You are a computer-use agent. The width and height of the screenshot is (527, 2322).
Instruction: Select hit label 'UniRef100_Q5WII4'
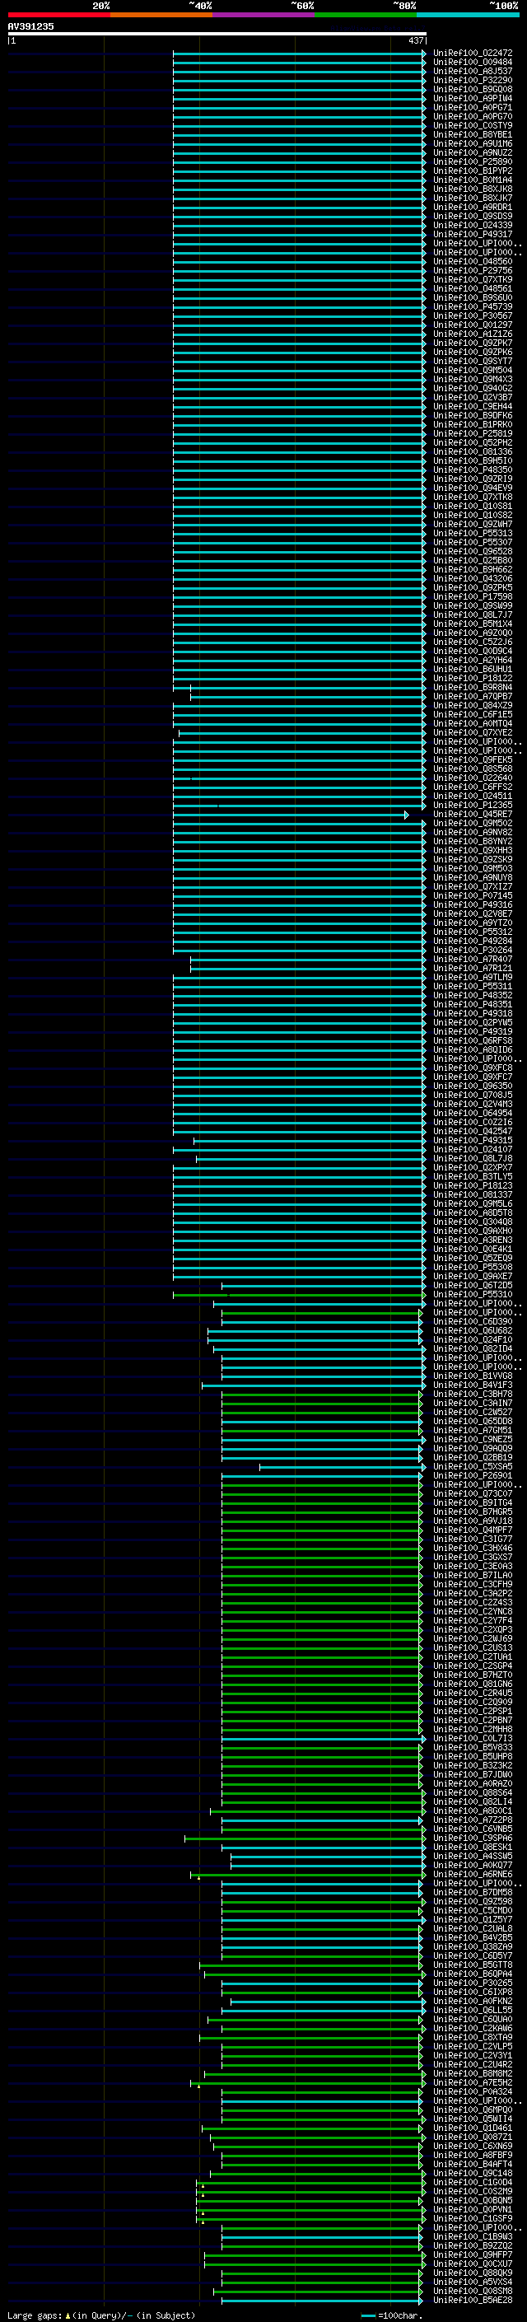(x=473, y=2119)
